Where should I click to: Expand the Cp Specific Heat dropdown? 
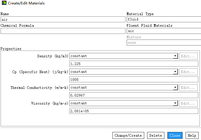[175, 72]
